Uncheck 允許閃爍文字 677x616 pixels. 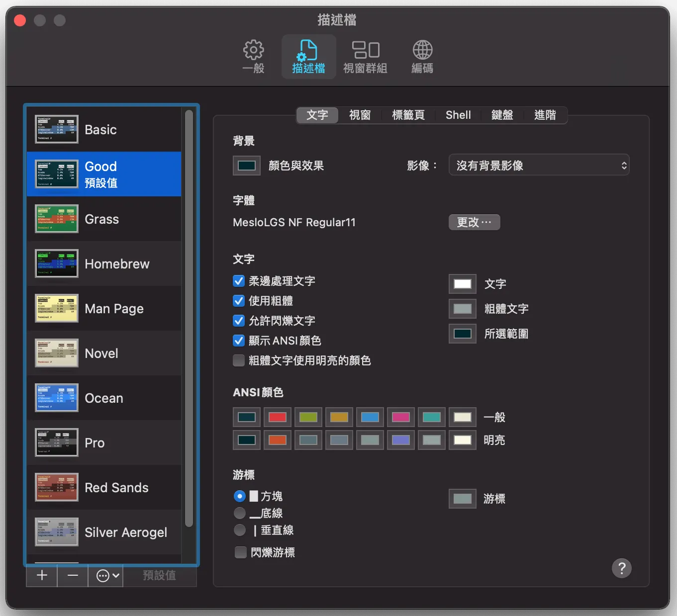(x=239, y=321)
